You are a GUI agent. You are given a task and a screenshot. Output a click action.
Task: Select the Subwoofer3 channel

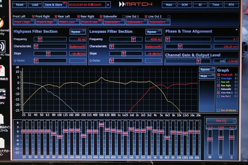pyautogui.click(x=159, y=22)
